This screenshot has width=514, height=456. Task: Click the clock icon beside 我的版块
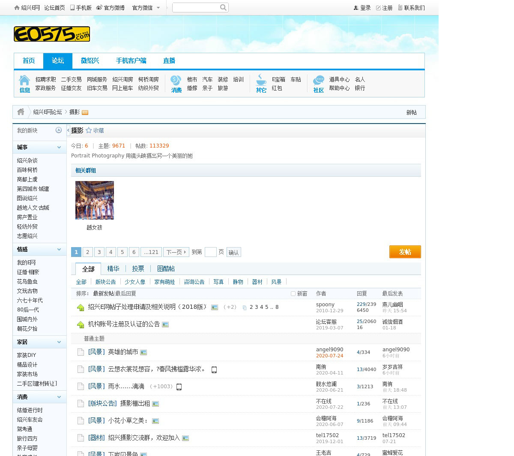pyautogui.click(x=59, y=130)
